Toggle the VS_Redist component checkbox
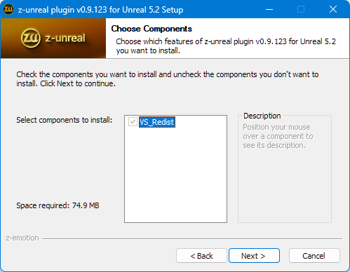 pos(133,121)
